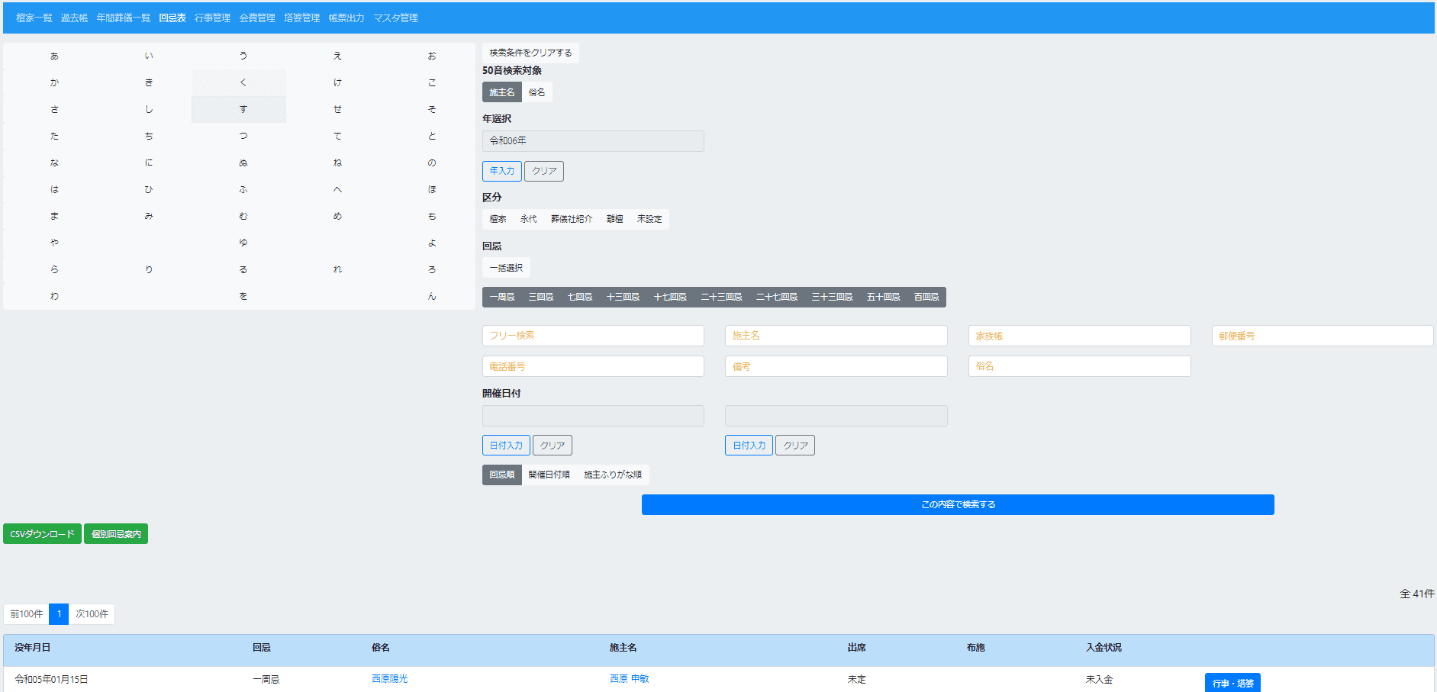Filter by kana あ
Image resolution: width=1437 pixels, height=692 pixels.
tap(54, 56)
